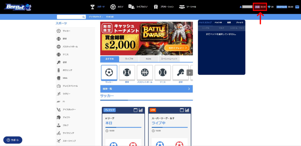Image resolution: width=301 pixels, height=146 pixels.
Task: Select ラグビー in the sidebar
Action: [63, 94]
